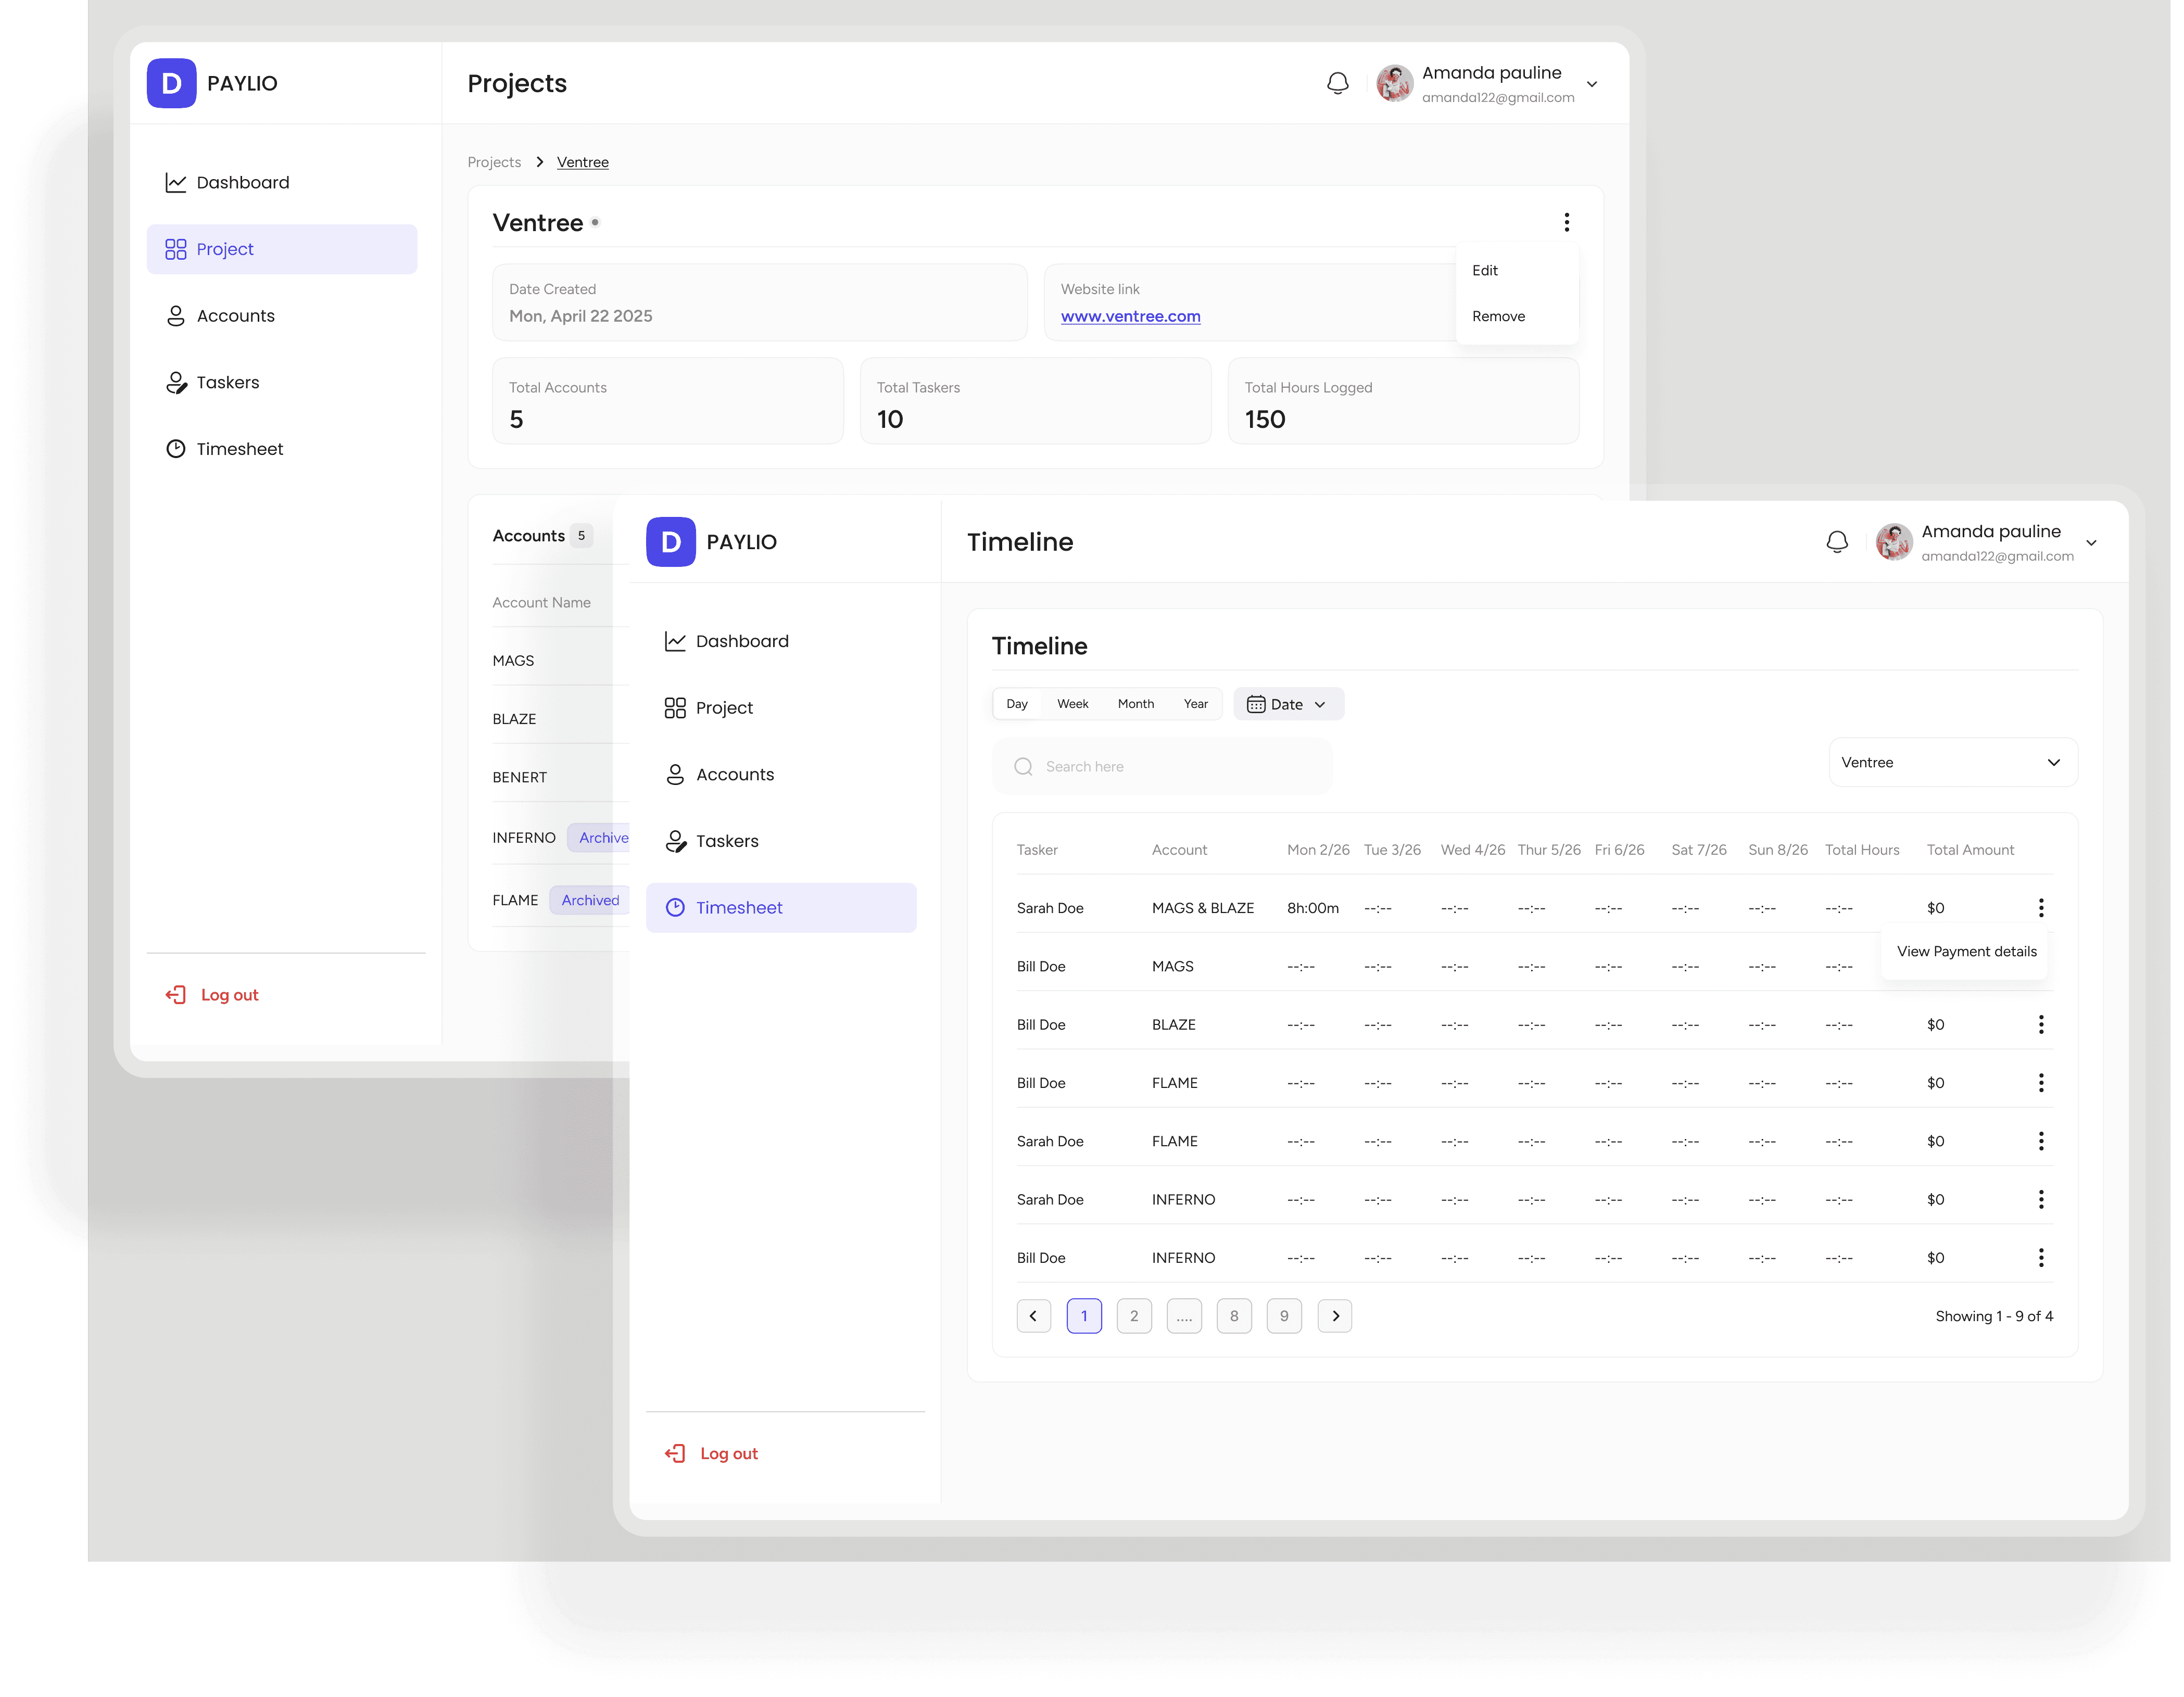This screenshot has height=1697, width=2184.
Task: Select Day view in Timeline
Action: click(x=1016, y=704)
